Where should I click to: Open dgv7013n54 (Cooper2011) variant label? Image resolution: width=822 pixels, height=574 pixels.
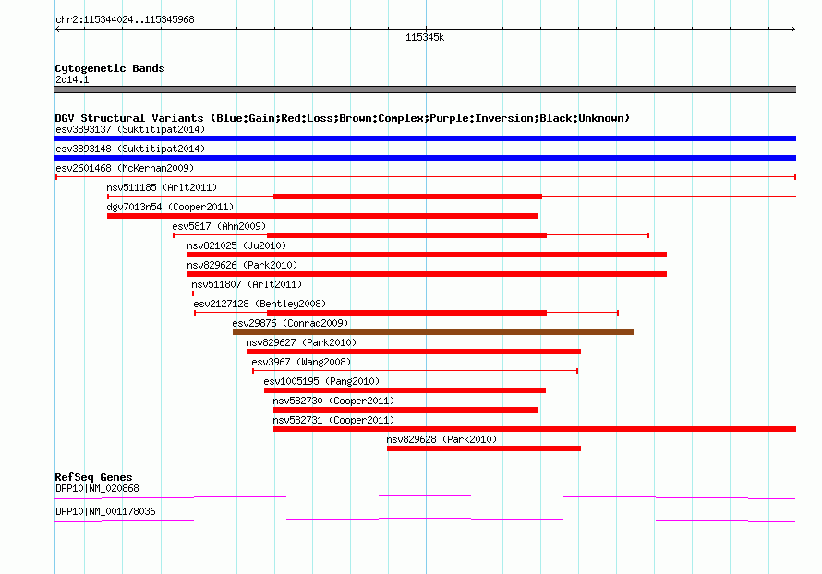[170, 207]
